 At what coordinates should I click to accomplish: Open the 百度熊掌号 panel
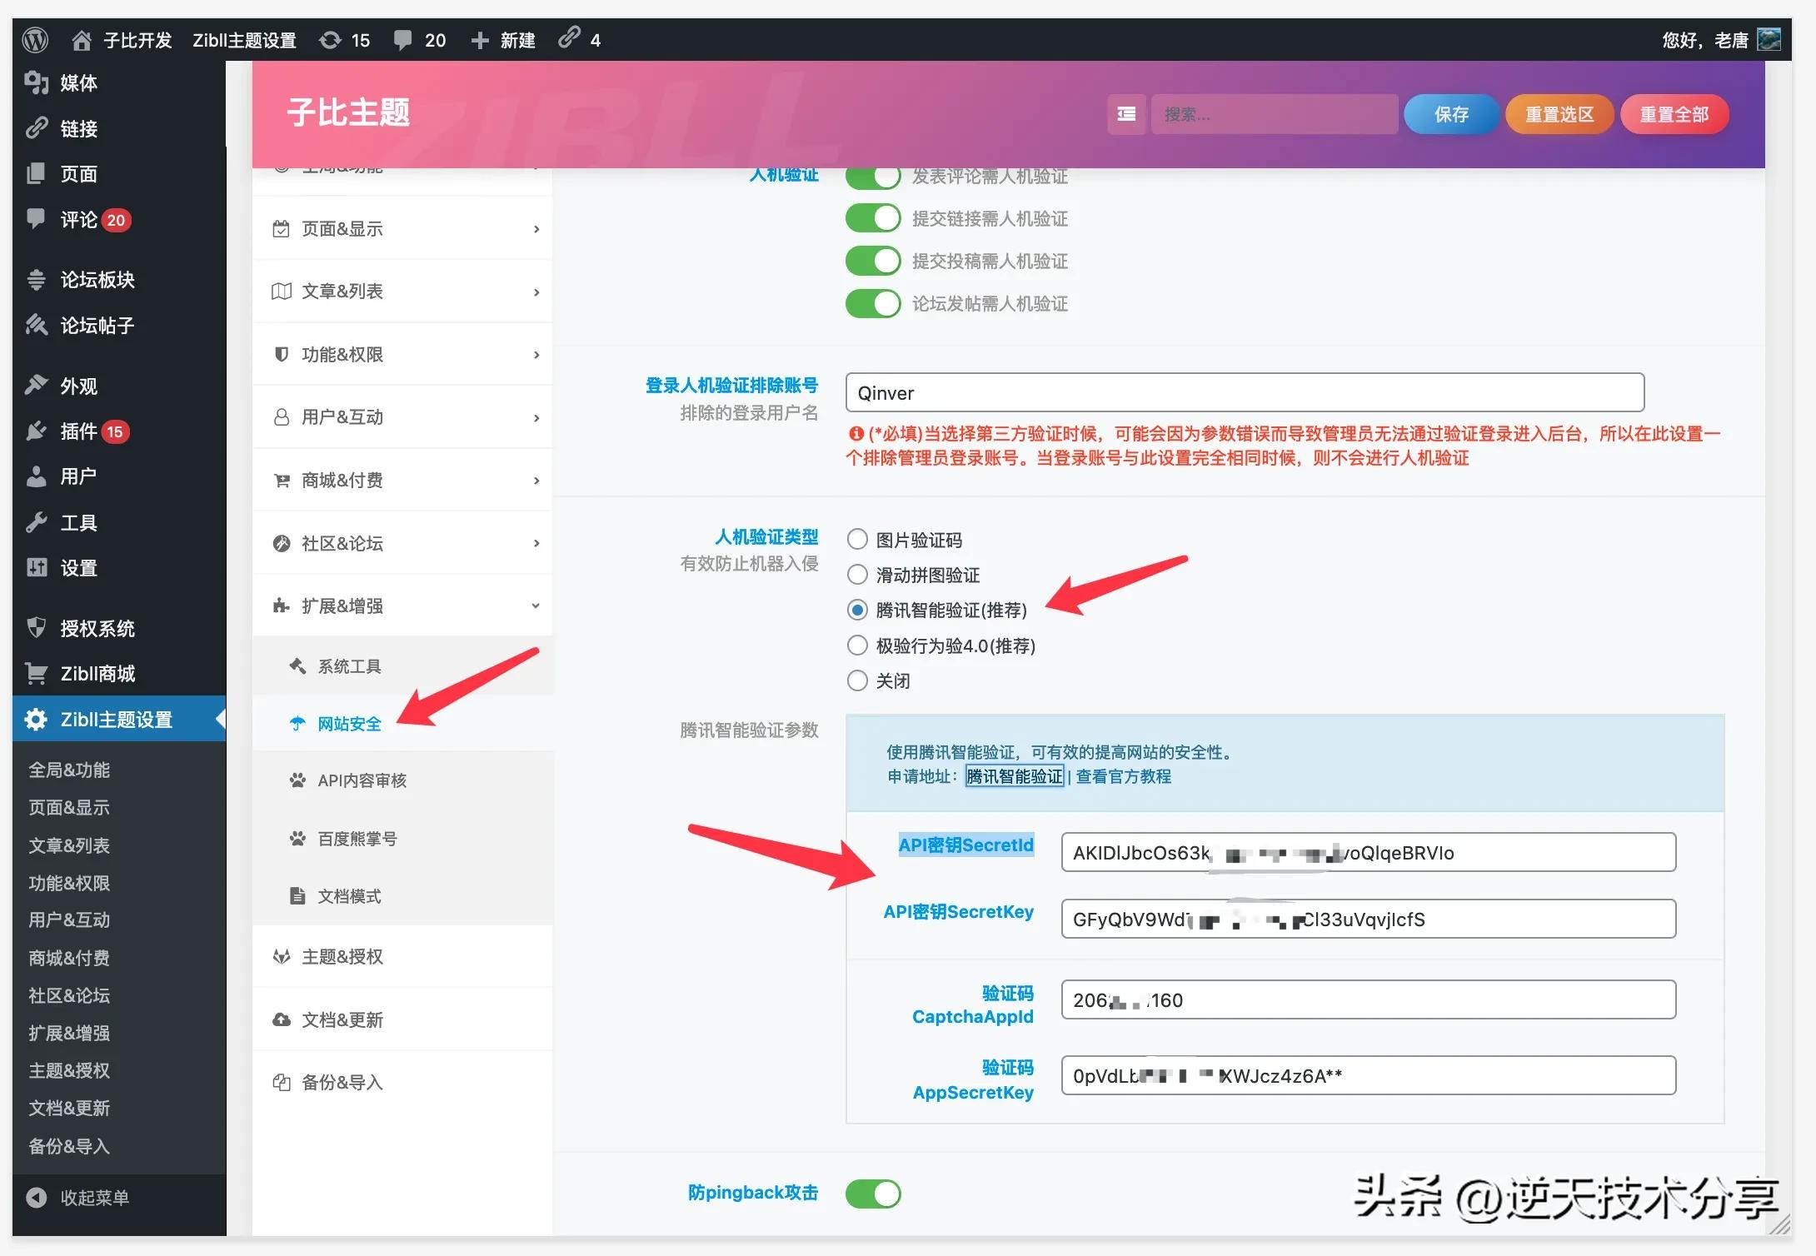[360, 838]
